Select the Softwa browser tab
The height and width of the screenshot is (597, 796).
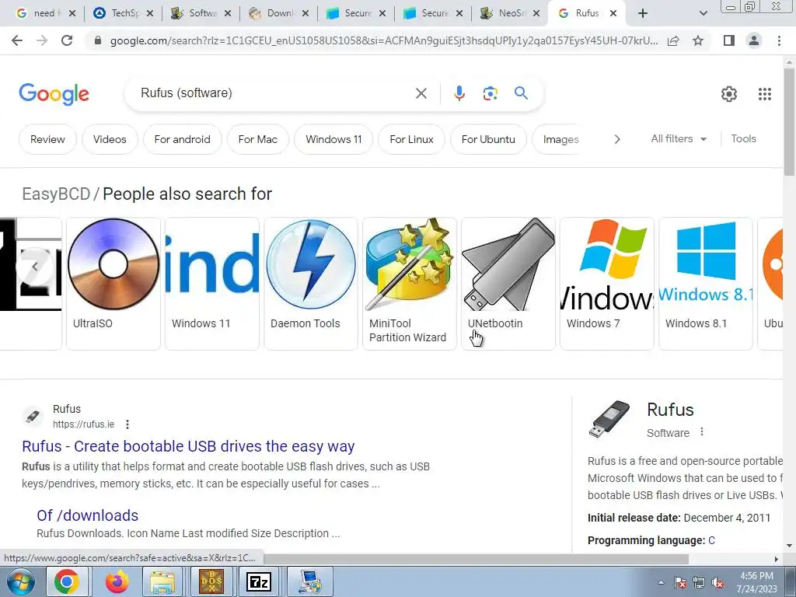tap(200, 13)
